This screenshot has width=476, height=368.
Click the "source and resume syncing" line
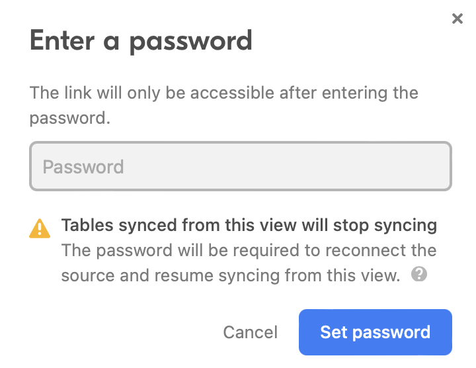point(231,275)
